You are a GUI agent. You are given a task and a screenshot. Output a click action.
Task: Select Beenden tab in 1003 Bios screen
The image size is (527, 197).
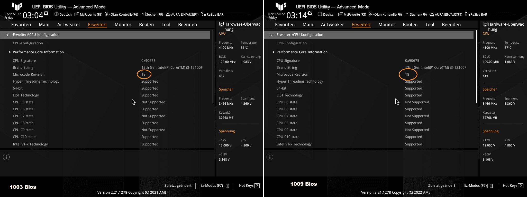pyautogui.click(x=188, y=25)
